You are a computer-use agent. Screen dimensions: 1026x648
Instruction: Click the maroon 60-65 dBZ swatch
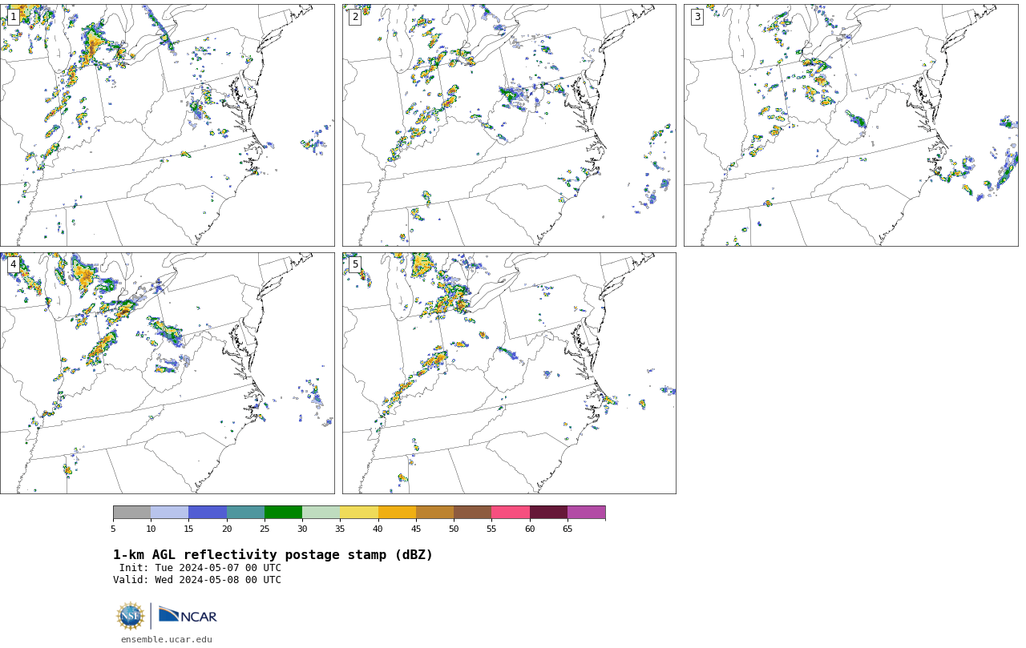coord(548,513)
